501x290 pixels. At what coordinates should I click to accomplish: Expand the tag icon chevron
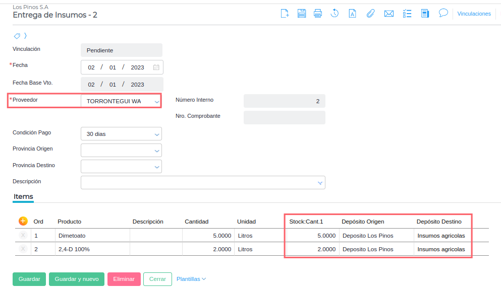point(25,36)
